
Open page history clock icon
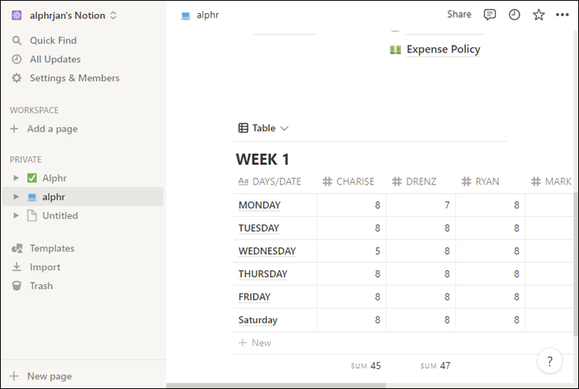click(514, 15)
